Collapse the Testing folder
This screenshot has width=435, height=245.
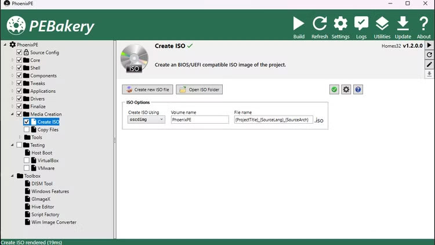pyautogui.click(x=13, y=145)
